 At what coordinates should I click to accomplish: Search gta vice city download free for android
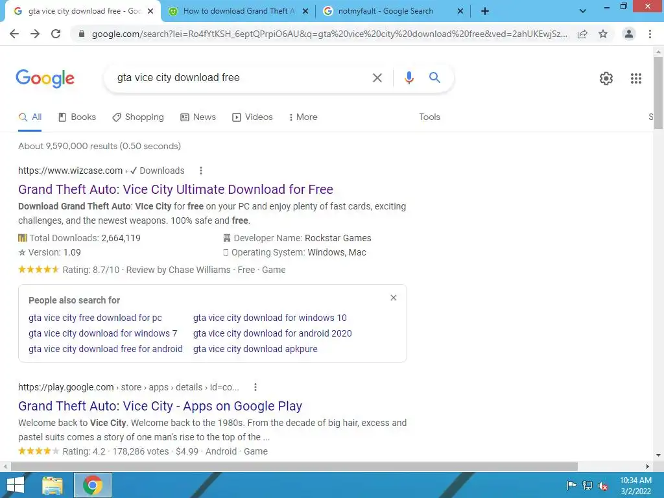pyautogui.click(x=106, y=349)
